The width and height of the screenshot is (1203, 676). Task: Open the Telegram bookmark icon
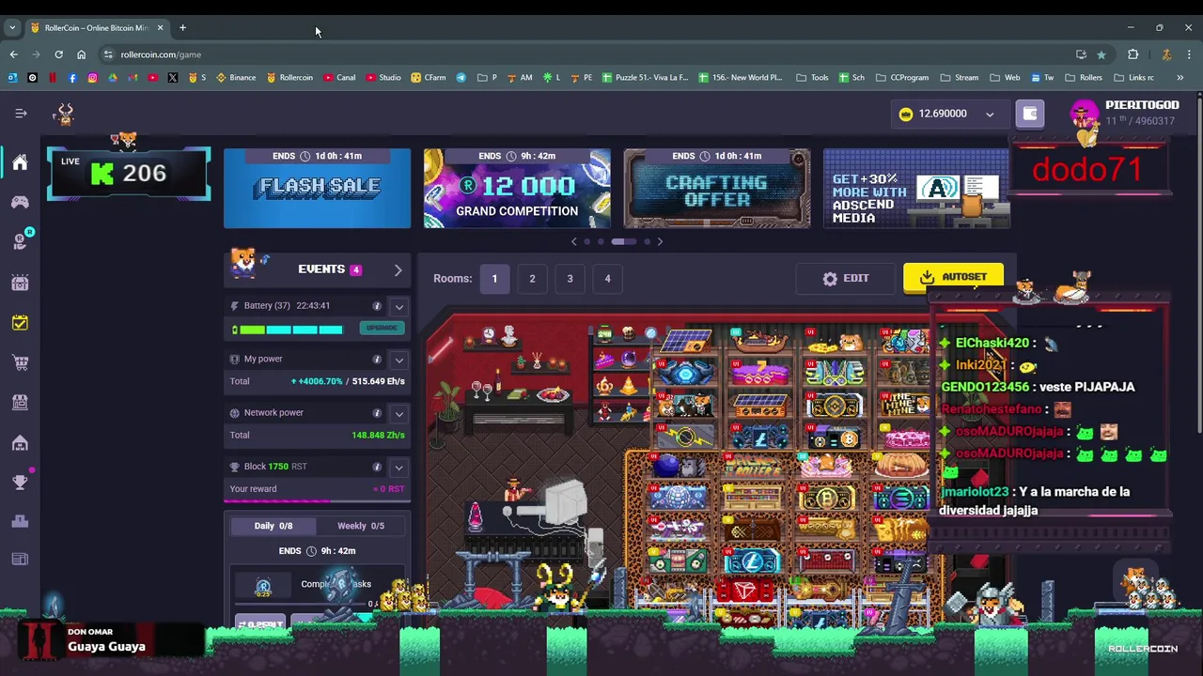pos(461,77)
